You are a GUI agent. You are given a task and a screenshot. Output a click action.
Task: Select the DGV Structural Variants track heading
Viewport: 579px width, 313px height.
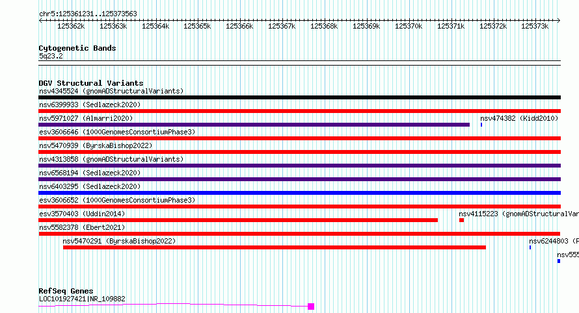(x=91, y=83)
